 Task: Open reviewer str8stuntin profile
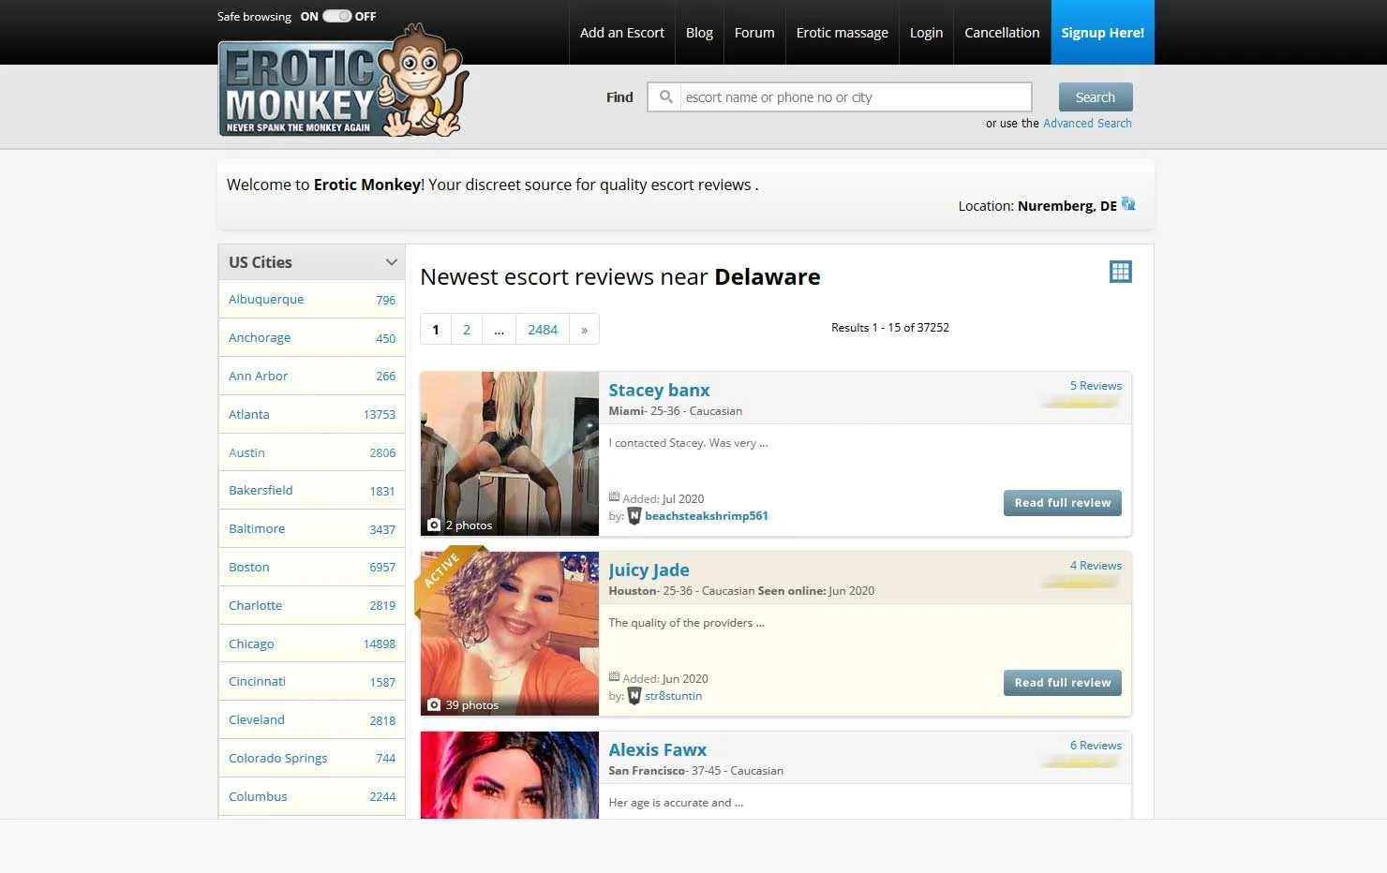[673, 696]
